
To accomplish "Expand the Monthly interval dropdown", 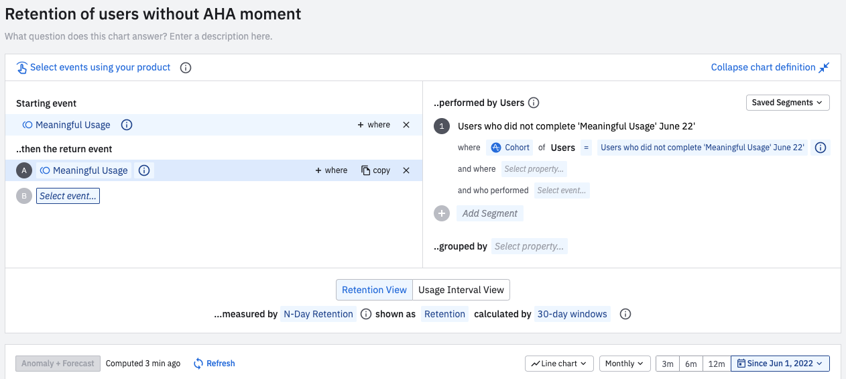I will 624,364.
